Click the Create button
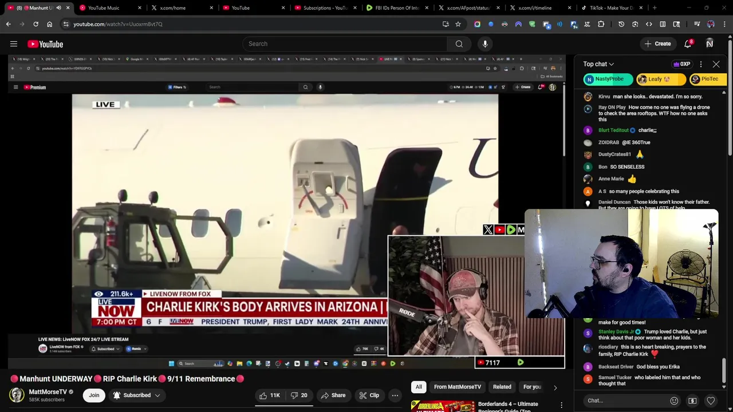 pos(657,44)
